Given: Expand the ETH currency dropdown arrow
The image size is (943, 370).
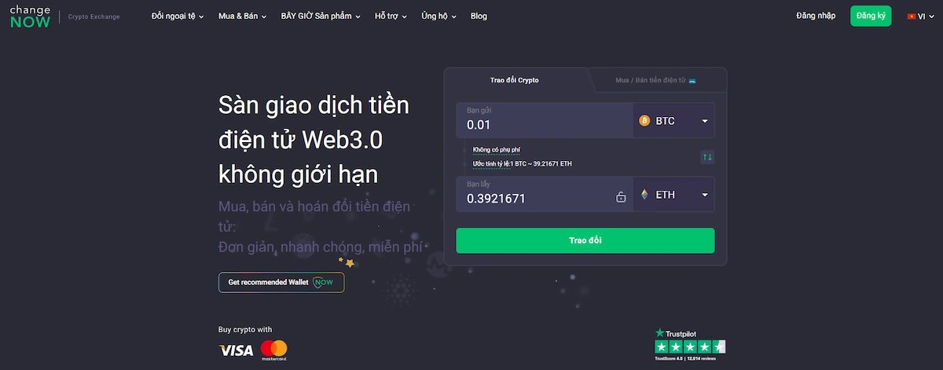Looking at the screenshot, I should [x=704, y=195].
